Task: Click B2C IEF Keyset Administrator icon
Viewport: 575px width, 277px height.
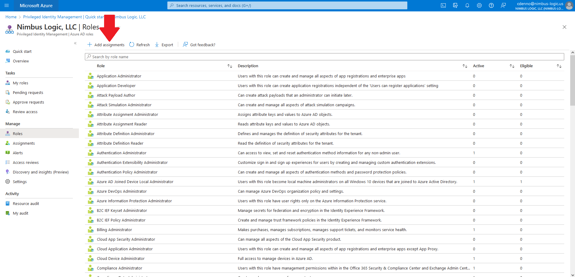Action: coord(91,211)
